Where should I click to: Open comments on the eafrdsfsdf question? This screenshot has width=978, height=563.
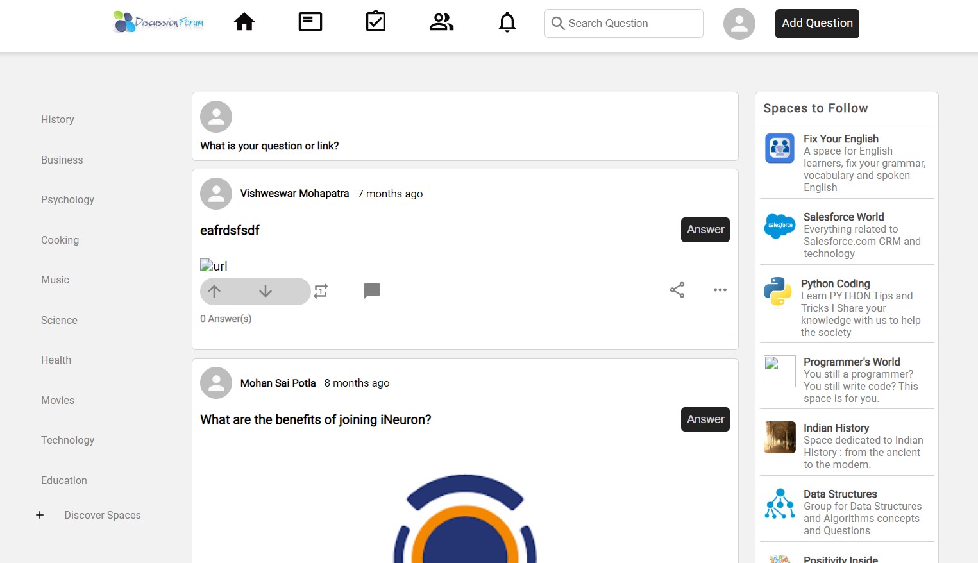point(372,291)
